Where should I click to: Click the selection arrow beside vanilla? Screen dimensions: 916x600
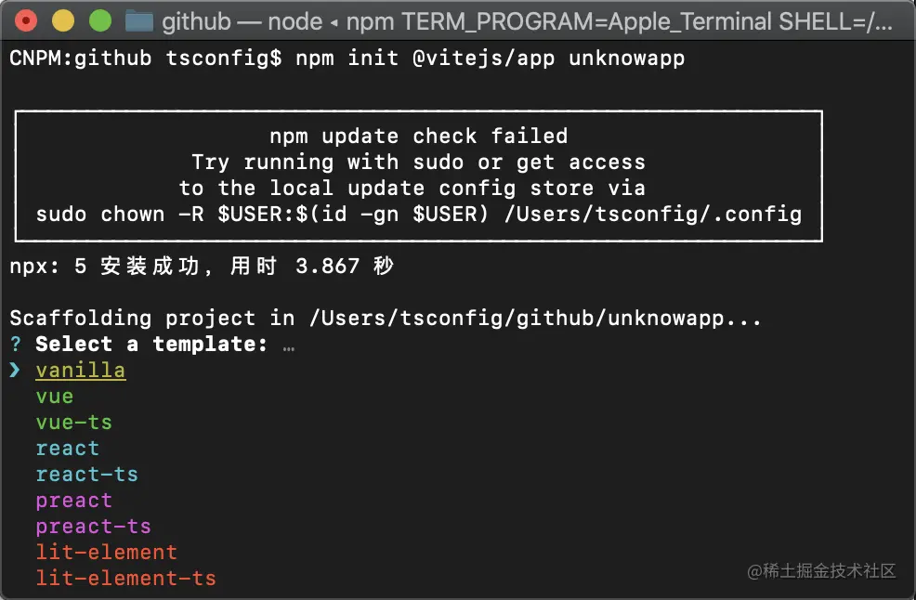pyautogui.click(x=15, y=371)
